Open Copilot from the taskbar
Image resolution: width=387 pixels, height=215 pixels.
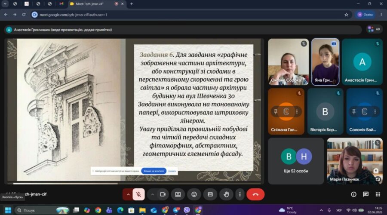(87, 210)
